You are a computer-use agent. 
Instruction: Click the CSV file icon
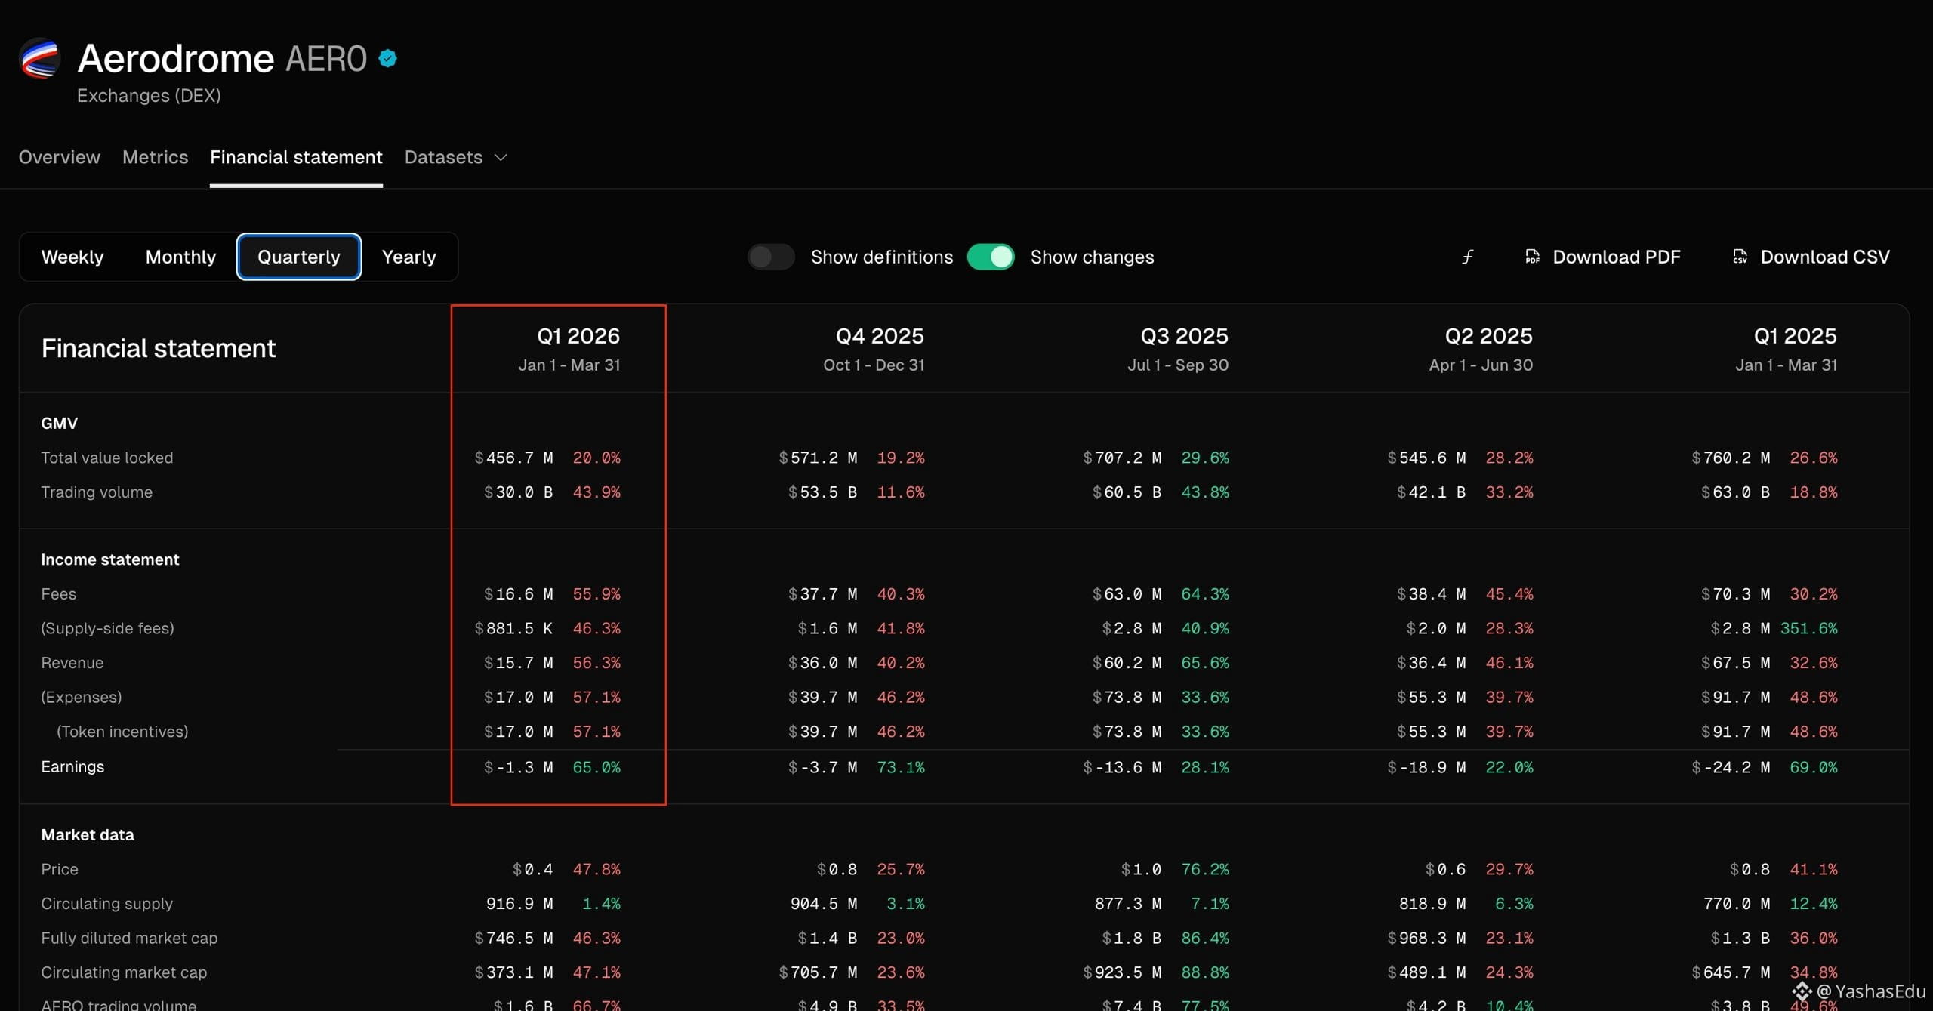point(1740,257)
